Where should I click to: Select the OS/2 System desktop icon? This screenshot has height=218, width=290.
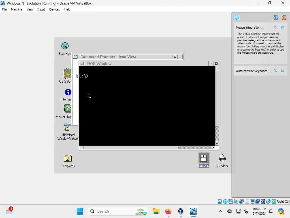point(67,76)
